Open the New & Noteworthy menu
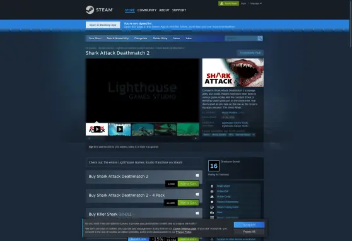352x241 pixels. point(117,38)
